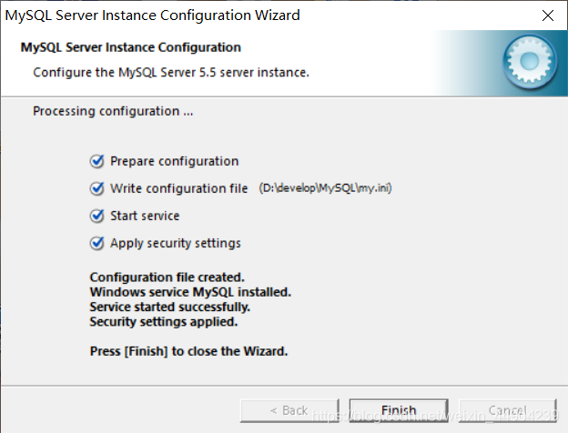568x433 pixels.
Task: Click 'Configuration file created.' message
Action: point(167,277)
